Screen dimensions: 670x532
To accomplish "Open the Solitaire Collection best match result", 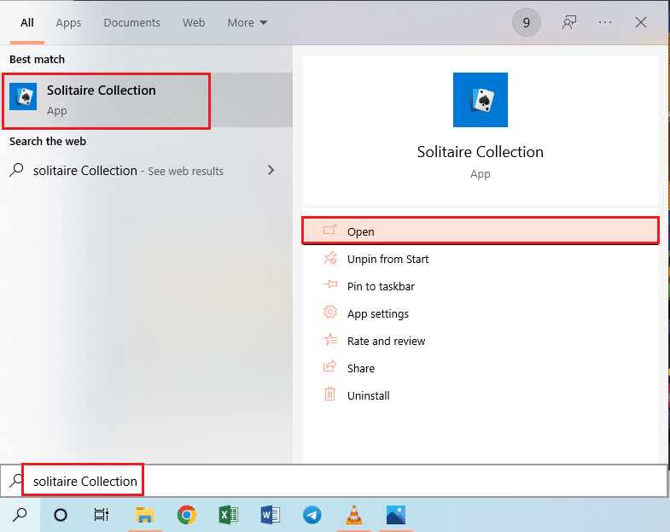I will click(x=147, y=100).
